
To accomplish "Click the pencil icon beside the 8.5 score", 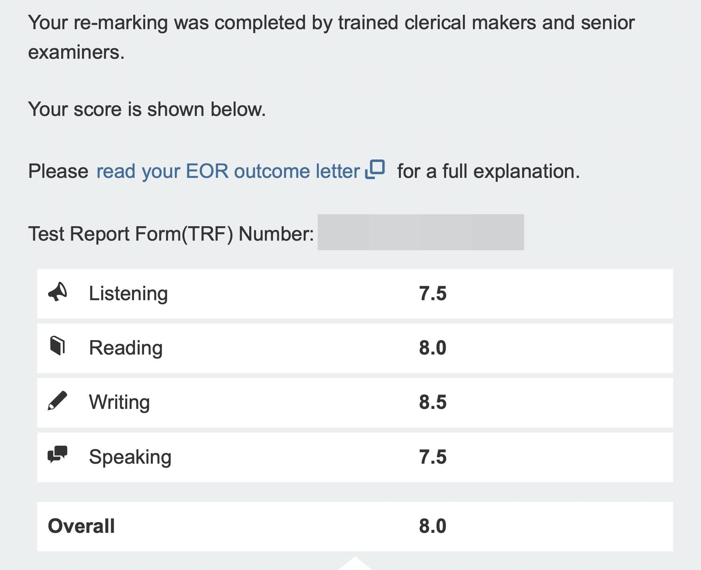I will pos(58,401).
